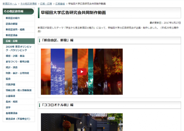Image resolution: width=184 pixels, height=131 pixels.
Task: Open その他区政情報 breadcrumb link
Action: pyautogui.click(x=29, y=4)
